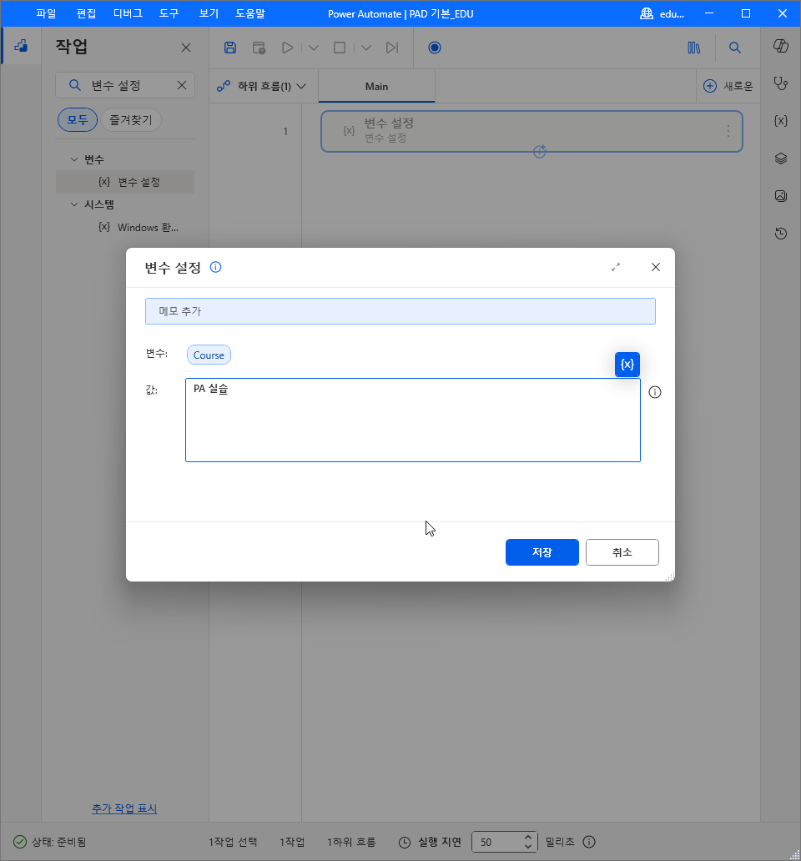The height and width of the screenshot is (861, 801).
Task: Click the run next action icon
Action: coord(392,48)
